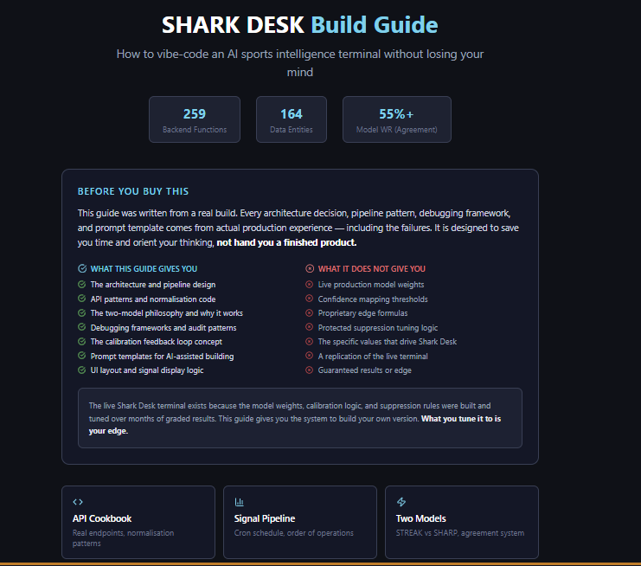Image resolution: width=641 pixels, height=566 pixels.
Task: Click check icon next to 'Prompt templates for AI-assisted building'
Action: pyautogui.click(x=82, y=356)
